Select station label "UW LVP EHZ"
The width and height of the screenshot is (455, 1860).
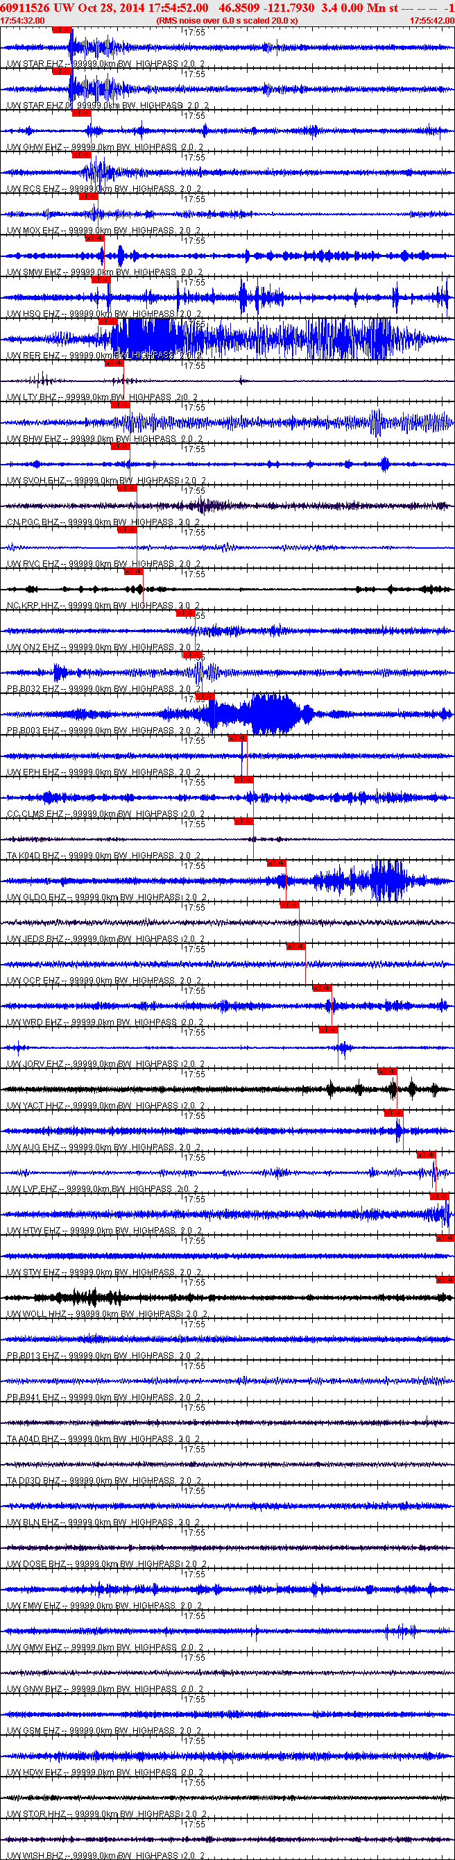(x=33, y=1190)
